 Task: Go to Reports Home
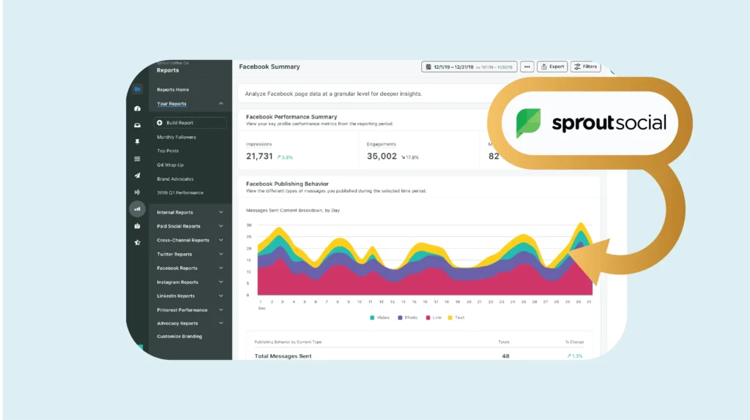[x=173, y=90]
